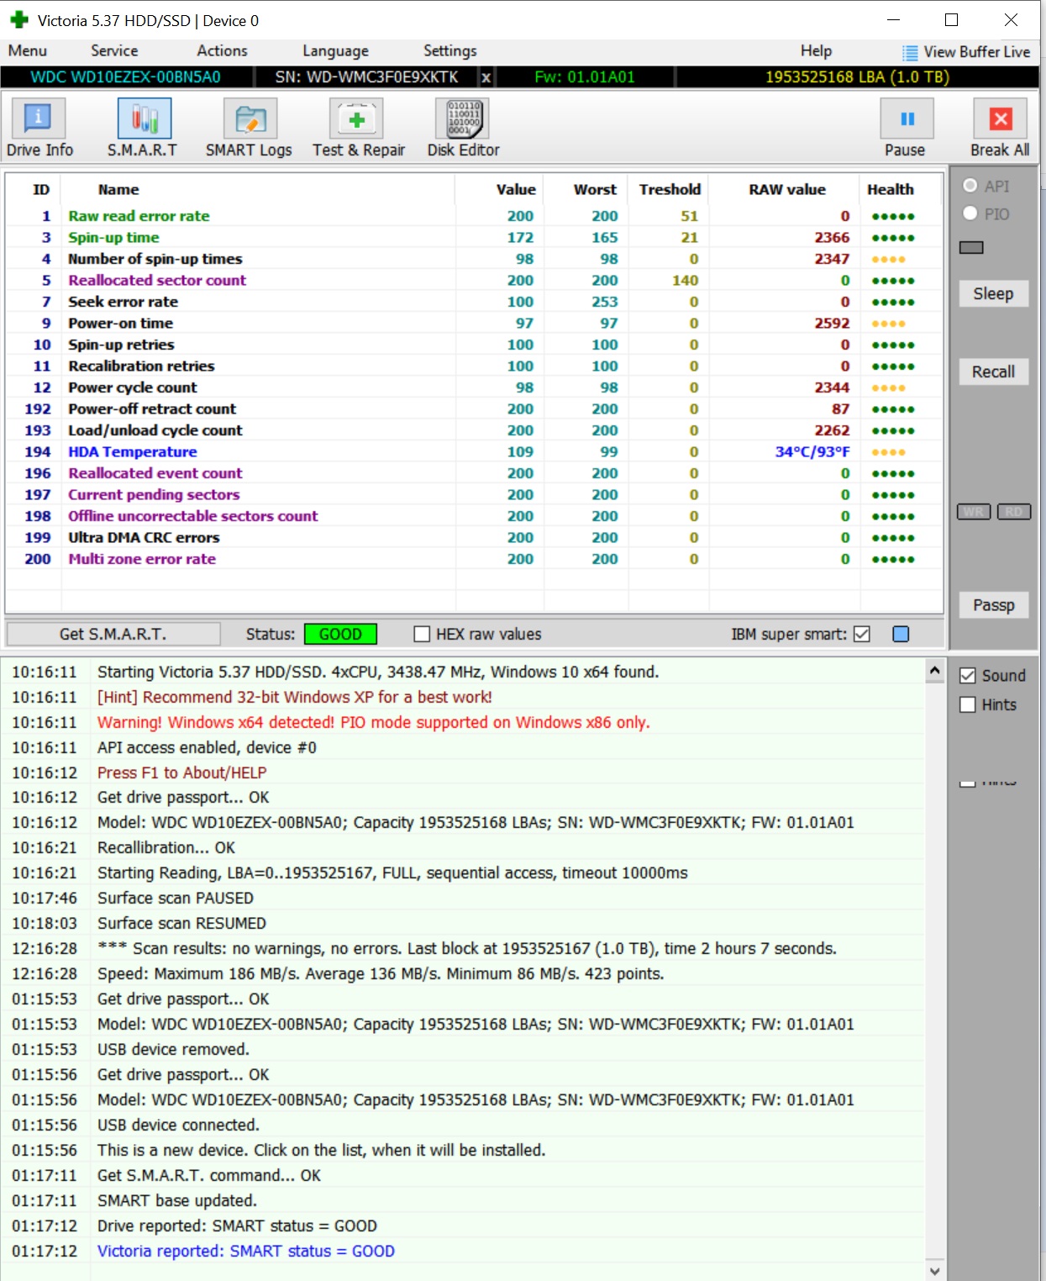This screenshot has width=1046, height=1281.
Task: Disable the Sound checkbox
Action: [968, 676]
